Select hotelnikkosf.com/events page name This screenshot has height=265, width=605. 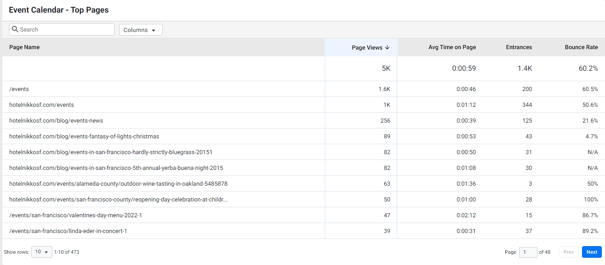(x=41, y=105)
